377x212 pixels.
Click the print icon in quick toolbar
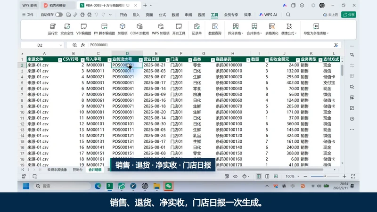[x=82, y=15]
